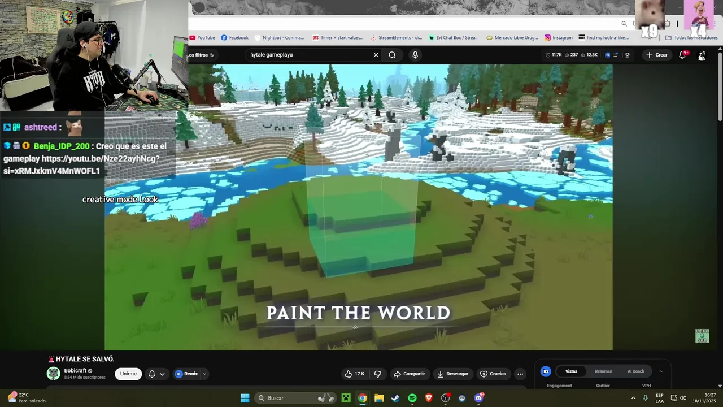Open Spotify from the taskbar
The height and width of the screenshot is (407, 723).
[x=412, y=398]
